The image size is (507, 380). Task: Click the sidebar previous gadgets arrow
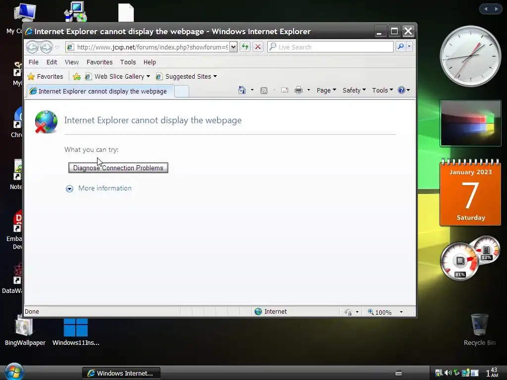[x=486, y=9]
